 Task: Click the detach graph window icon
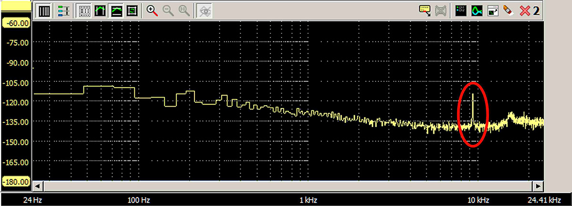[493, 10]
